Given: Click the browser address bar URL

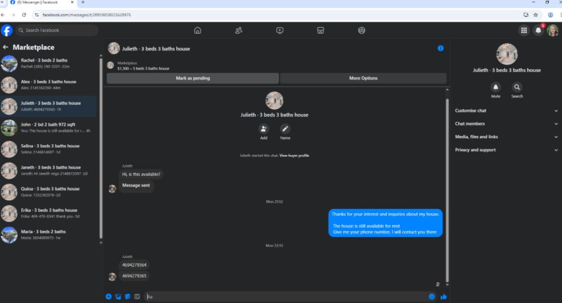Looking at the screenshot, I should [x=86, y=15].
